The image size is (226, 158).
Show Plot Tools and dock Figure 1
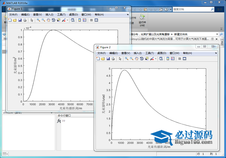[x=96, y=20]
